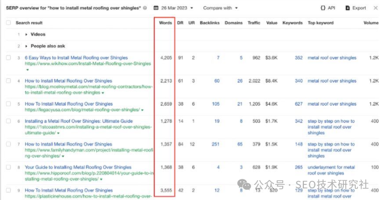The width and height of the screenshot is (381, 200).
Task: Expand the Videos row
Action: pos(26,34)
